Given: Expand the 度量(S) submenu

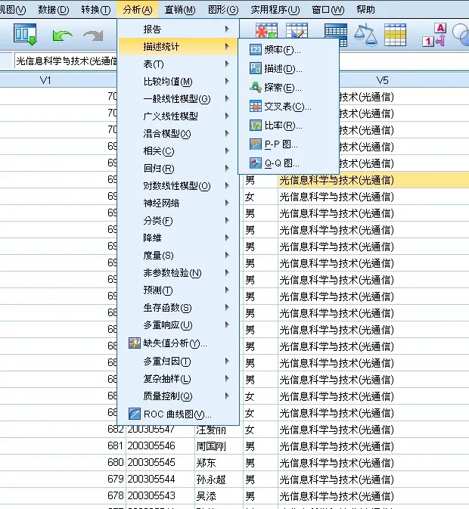Looking at the screenshot, I should click(x=179, y=256).
